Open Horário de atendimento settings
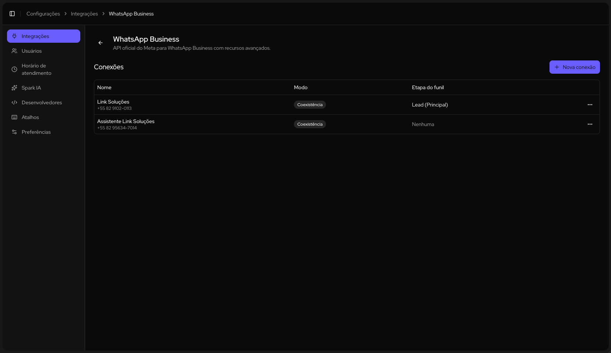The width and height of the screenshot is (611, 353). (43, 69)
